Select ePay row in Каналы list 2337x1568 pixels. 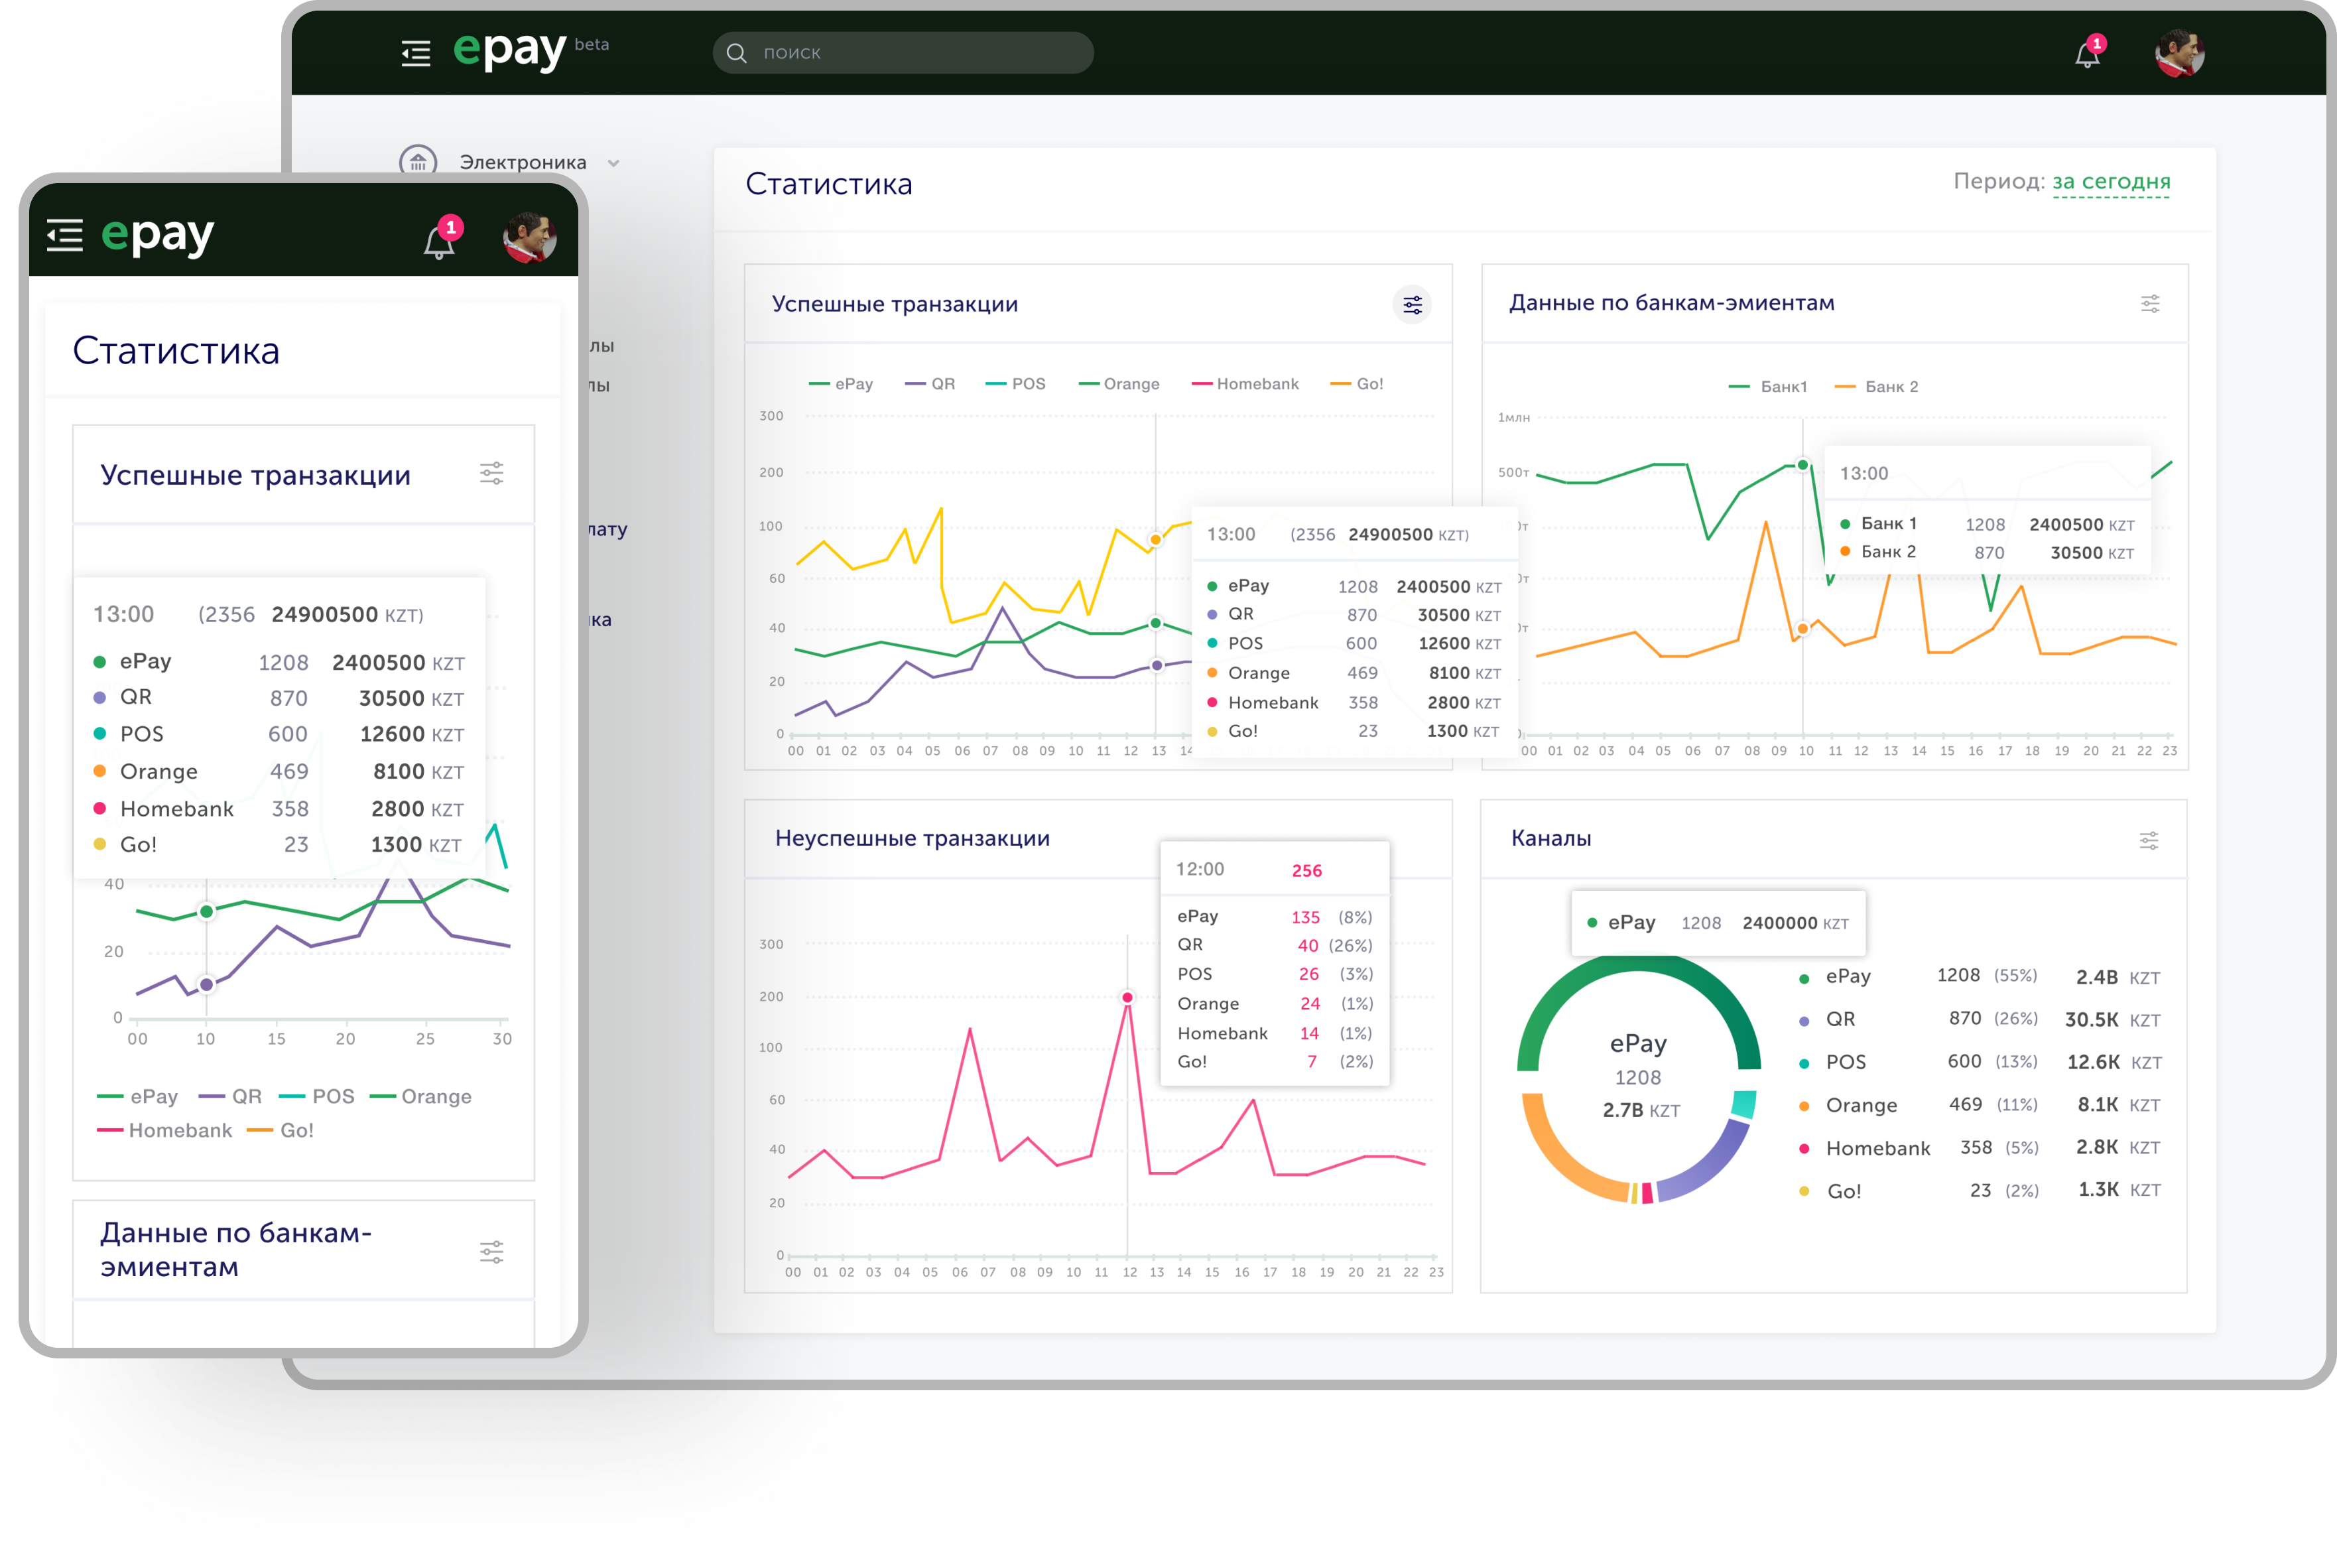coord(1980,977)
